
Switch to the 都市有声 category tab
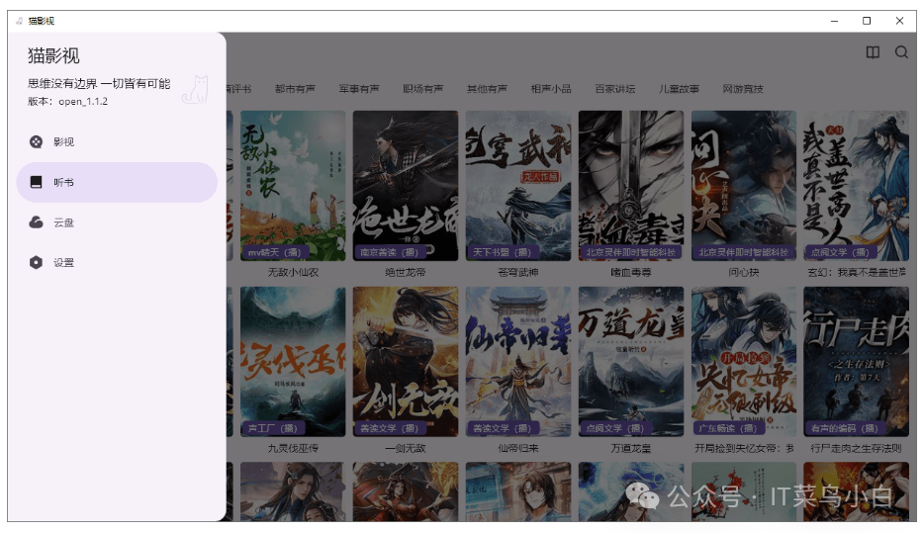[x=295, y=89]
